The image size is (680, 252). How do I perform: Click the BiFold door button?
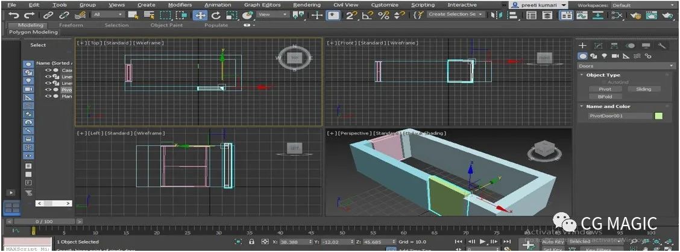605,96
